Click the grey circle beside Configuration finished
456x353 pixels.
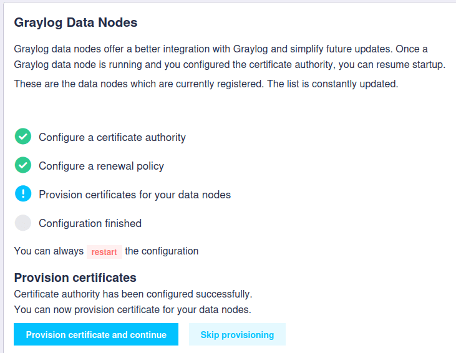(x=23, y=223)
